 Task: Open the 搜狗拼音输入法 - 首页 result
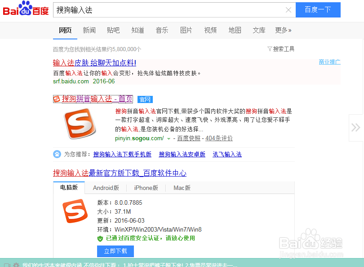[x=97, y=99]
